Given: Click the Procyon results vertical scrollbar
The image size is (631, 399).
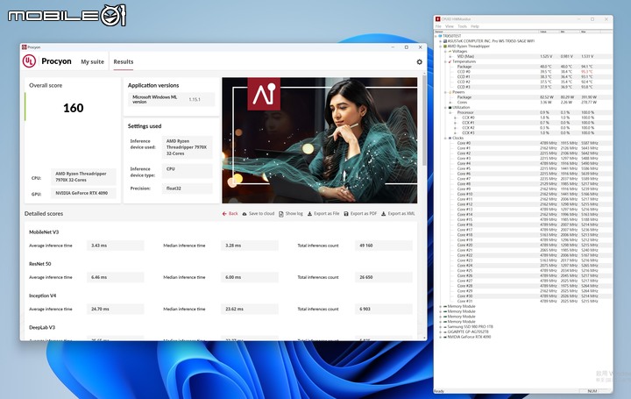Looking at the screenshot, I should [424, 121].
